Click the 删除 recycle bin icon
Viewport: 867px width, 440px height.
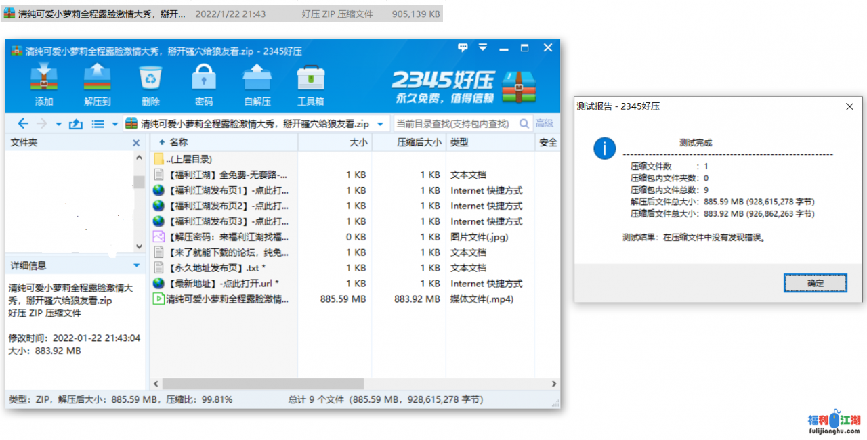click(150, 85)
